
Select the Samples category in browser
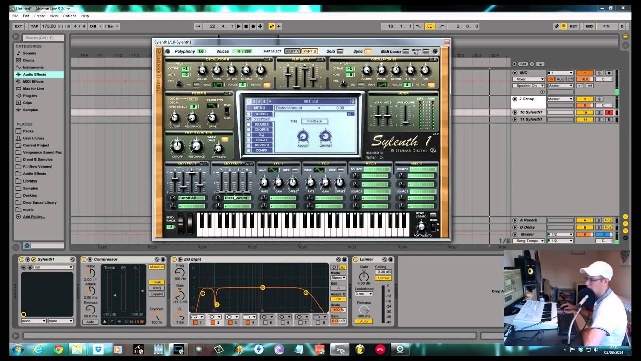(x=30, y=110)
